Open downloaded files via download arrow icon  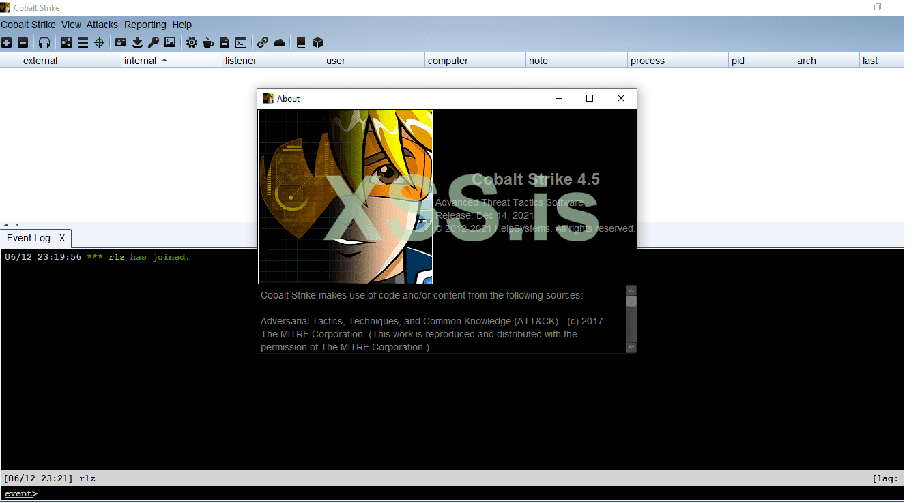point(137,42)
